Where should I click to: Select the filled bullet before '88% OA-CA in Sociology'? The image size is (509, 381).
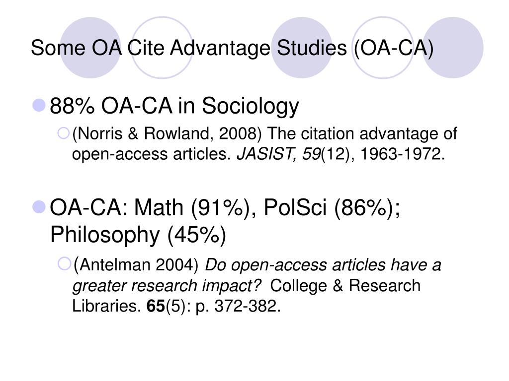(39, 106)
